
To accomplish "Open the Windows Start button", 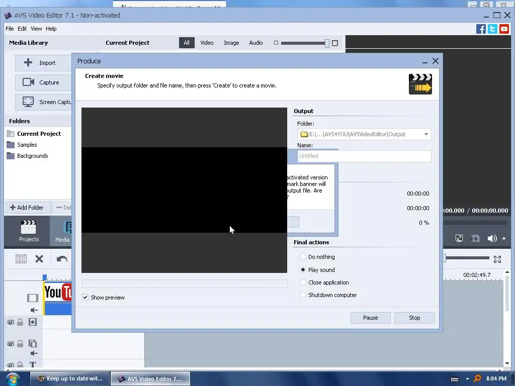I will pos(12,379).
